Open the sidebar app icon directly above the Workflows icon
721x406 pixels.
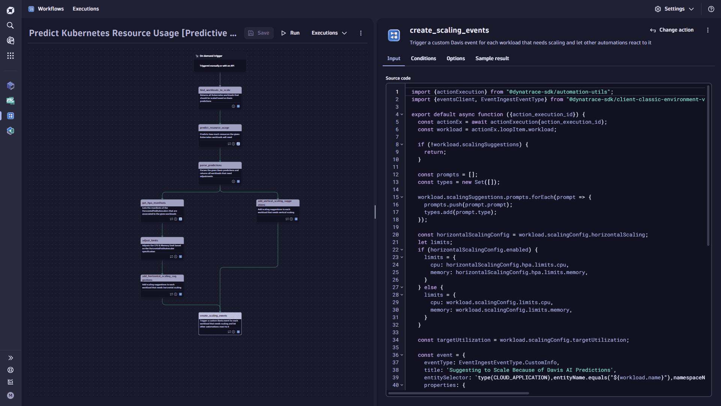[x=11, y=101]
